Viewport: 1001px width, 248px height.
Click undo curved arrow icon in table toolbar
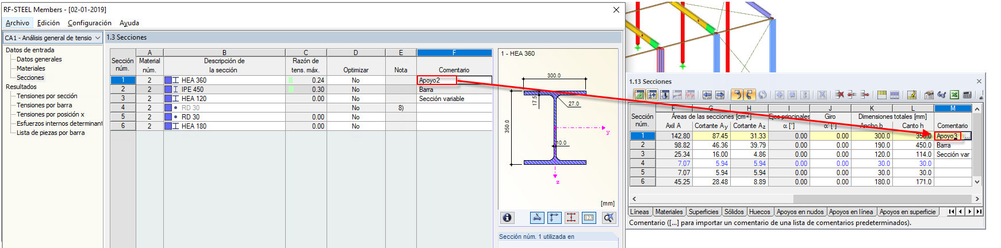click(737, 95)
